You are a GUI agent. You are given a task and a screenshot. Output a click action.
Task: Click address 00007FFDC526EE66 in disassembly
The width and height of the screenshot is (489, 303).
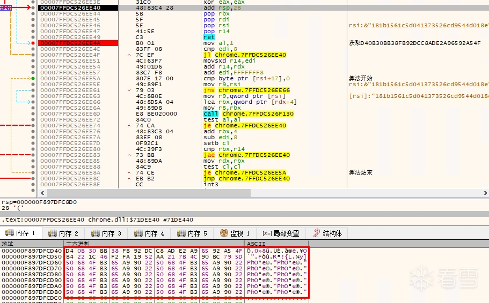point(70,102)
